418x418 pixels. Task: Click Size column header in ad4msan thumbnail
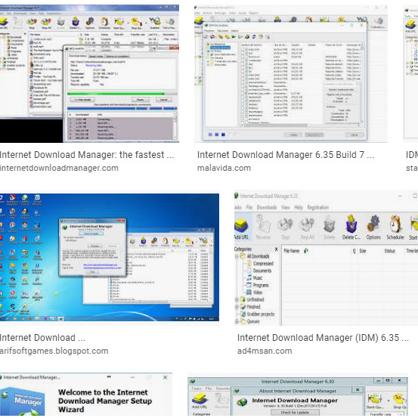(x=363, y=251)
